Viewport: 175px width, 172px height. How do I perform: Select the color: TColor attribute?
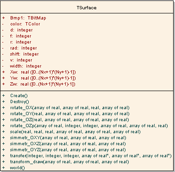pyautogui.click(x=25, y=24)
